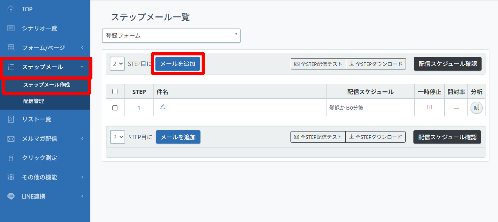Open TOP home icon in sidebar
Image resolution: width=498 pixels, height=222 pixels.
pyautogui.click(x=11, y=9)
